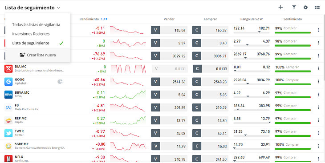Click the Meta Platforms Inc name
The height and width of the screenshot is (163, 325).
[x=27, y=109]
